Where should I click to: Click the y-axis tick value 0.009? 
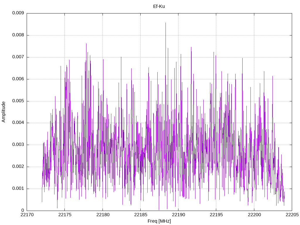(x=18, y=13)
